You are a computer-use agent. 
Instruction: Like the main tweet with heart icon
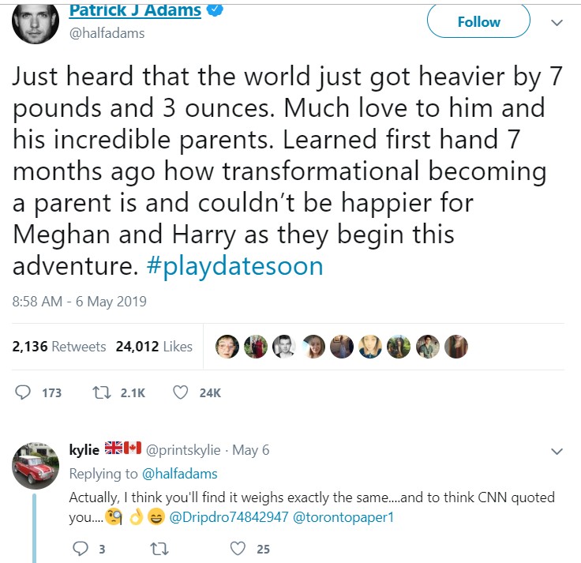click(x=181, y=392)
